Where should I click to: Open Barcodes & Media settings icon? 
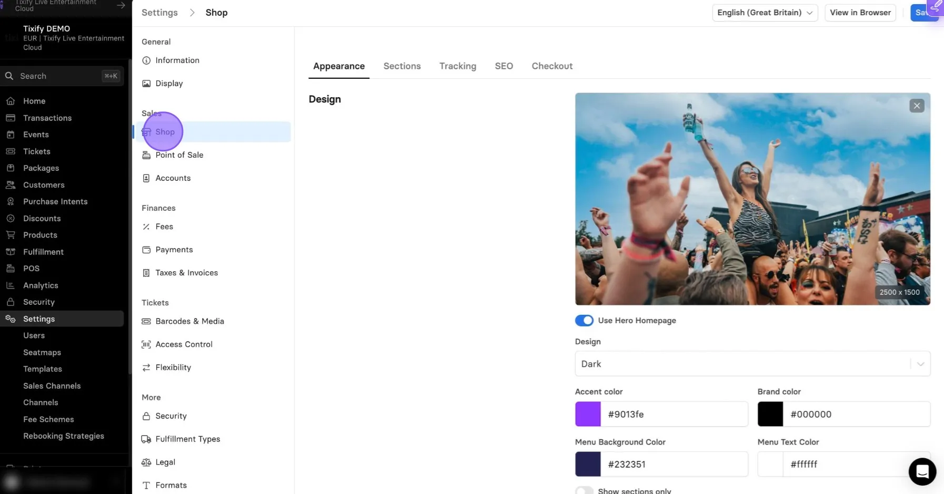coord(146,321)
